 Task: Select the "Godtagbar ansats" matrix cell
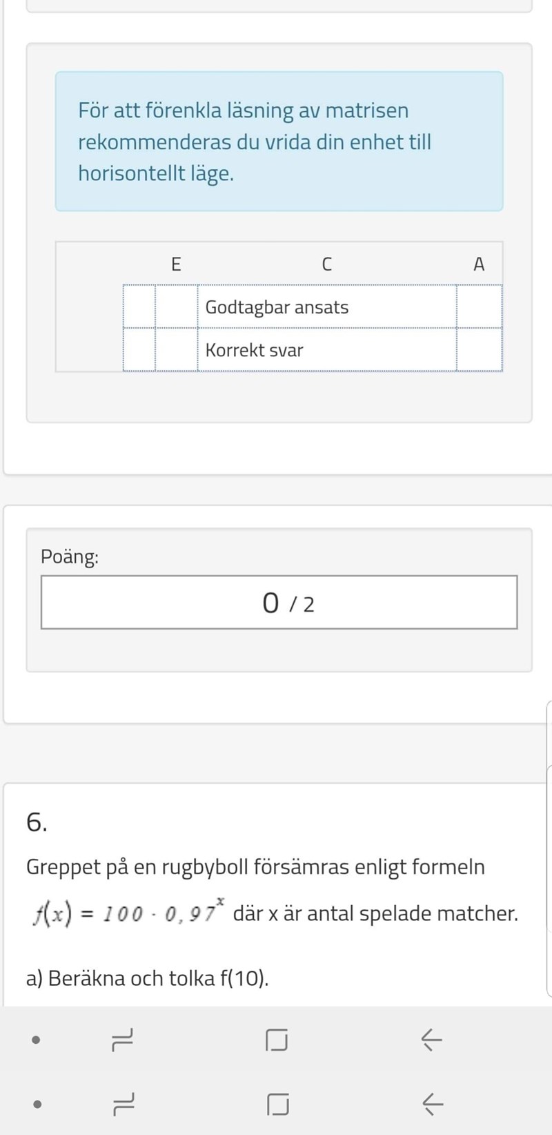(x=326, y=307)
